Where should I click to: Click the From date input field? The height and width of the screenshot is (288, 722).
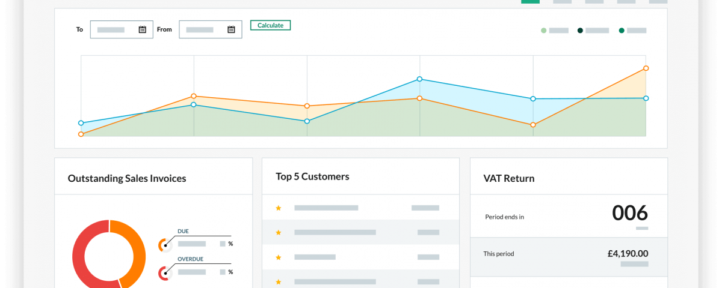click(211, 29)
